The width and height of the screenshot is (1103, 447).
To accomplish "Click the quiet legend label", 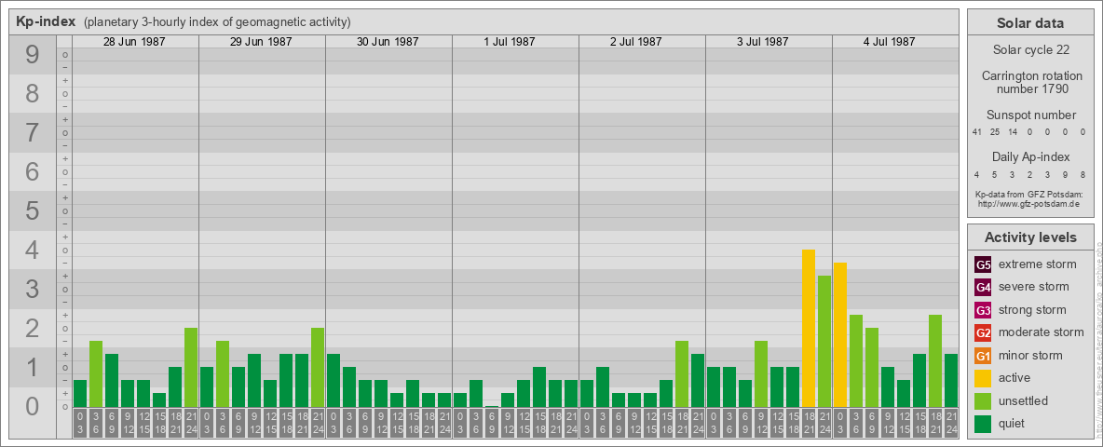I will point(1012,423).
